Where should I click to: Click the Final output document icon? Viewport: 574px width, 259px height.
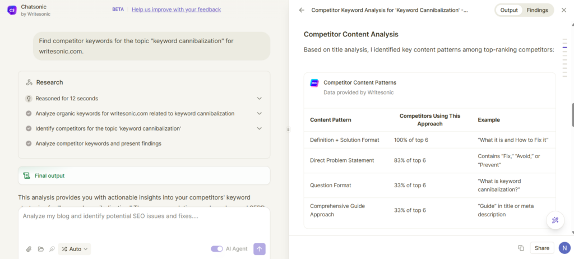(26, 176)
